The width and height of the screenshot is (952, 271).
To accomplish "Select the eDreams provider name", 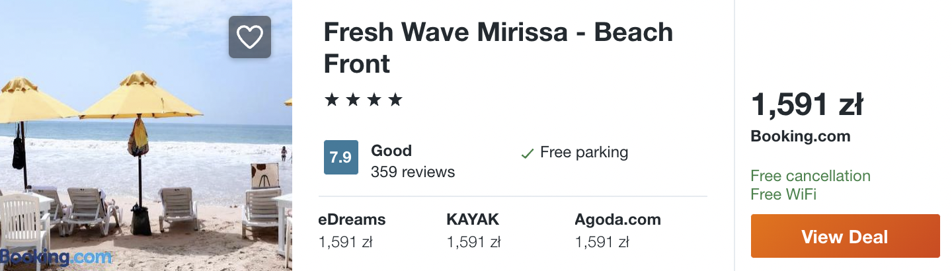I will pyautogui.click(x=352, y=219).
